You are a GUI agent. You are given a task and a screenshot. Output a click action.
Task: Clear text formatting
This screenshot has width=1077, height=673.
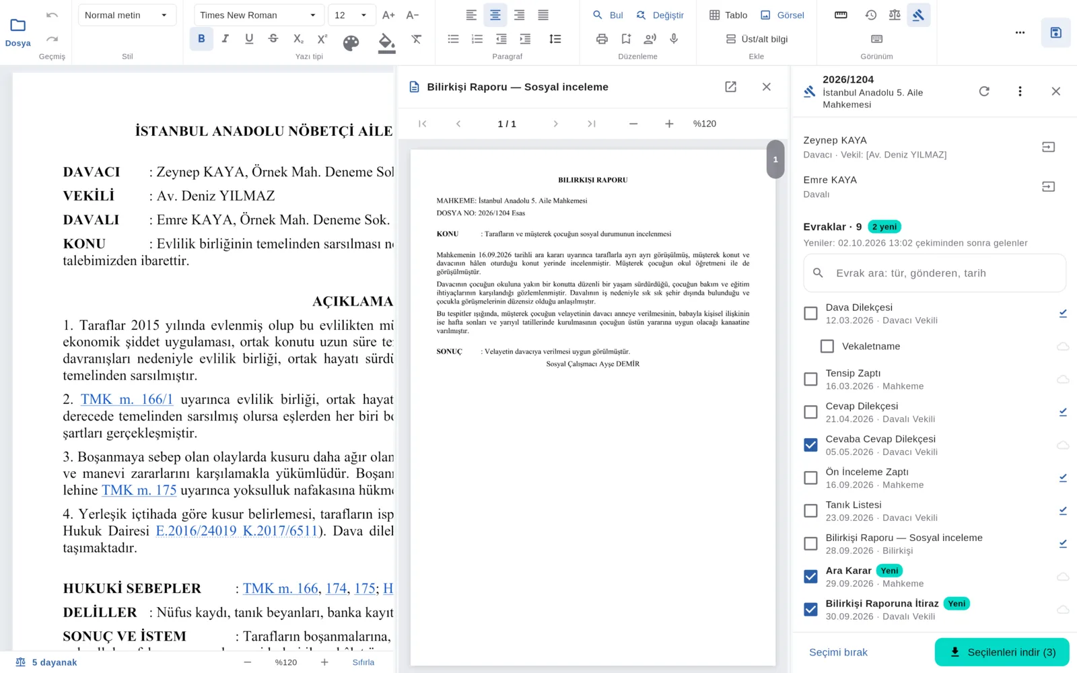tap(417, 39)
